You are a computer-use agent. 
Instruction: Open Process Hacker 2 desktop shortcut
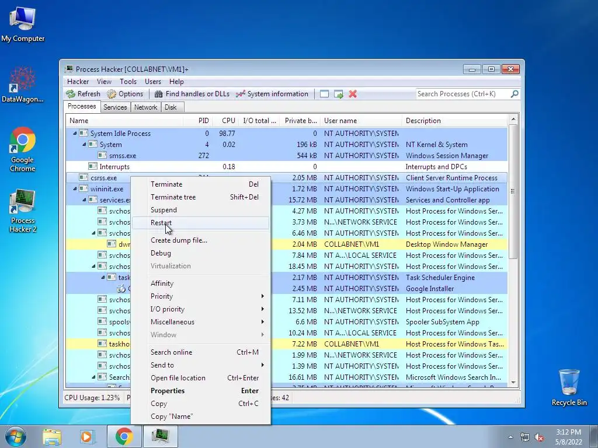coord(23,211)
